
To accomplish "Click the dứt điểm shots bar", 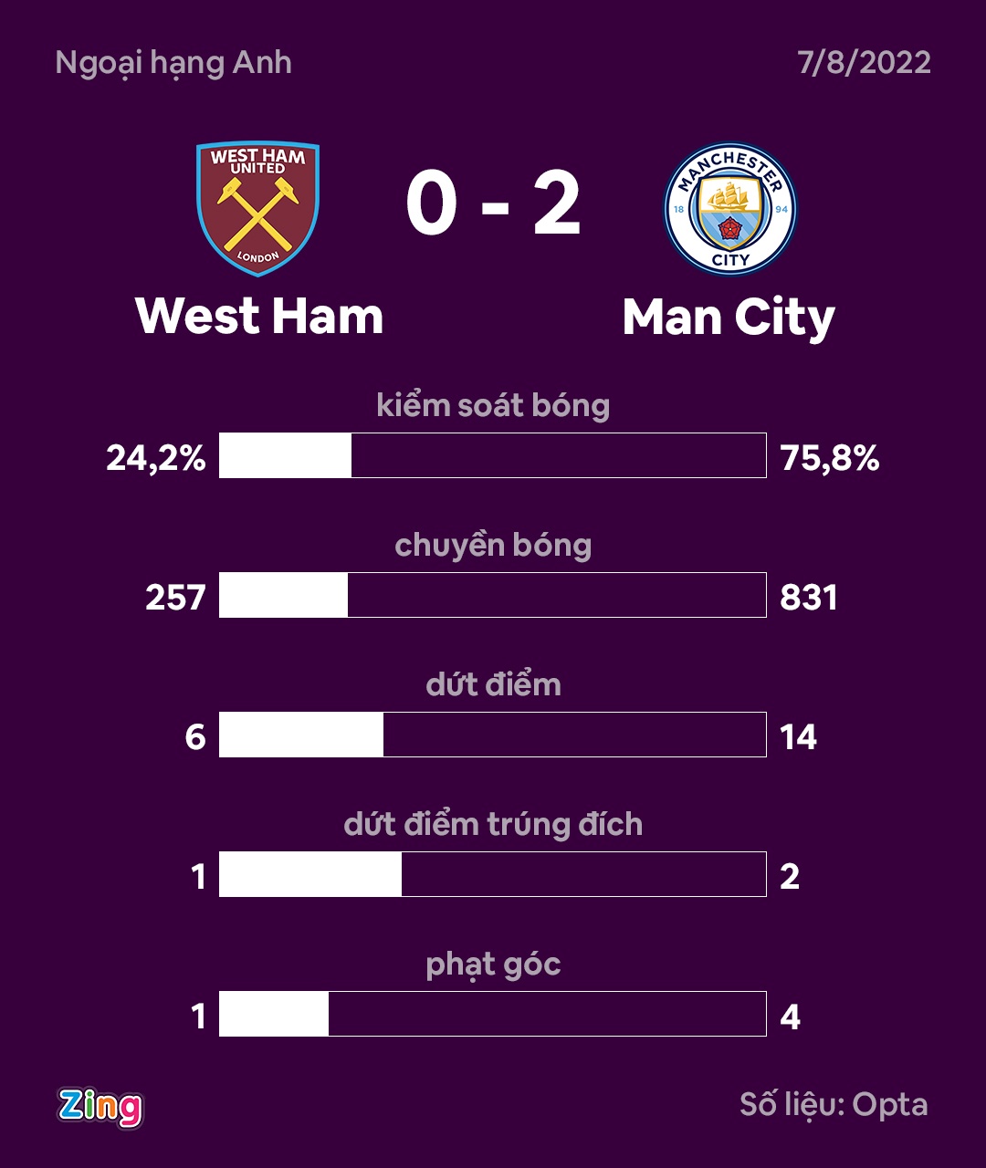I will (493, 735).
